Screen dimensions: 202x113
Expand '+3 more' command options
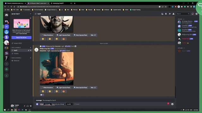tap(77, 104)
